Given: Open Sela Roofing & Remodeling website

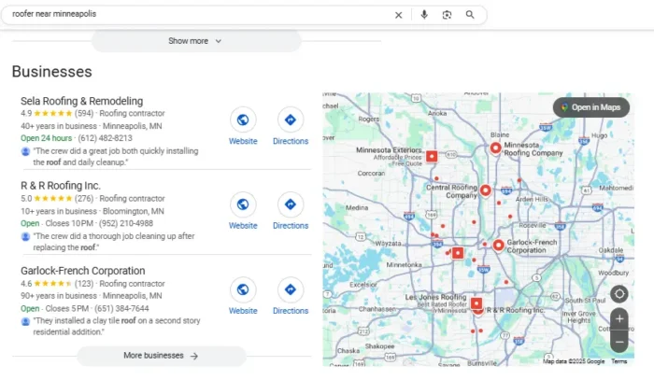Looking at the screenshot, I should [x=243, y=121].
